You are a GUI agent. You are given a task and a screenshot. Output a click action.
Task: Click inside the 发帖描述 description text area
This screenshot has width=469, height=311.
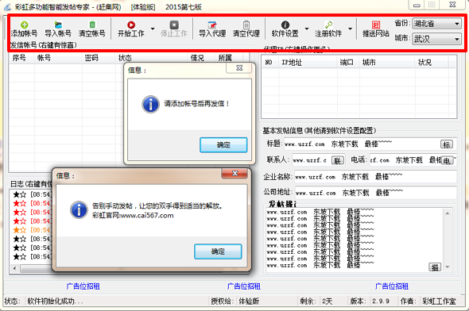(x=355, y=240)
